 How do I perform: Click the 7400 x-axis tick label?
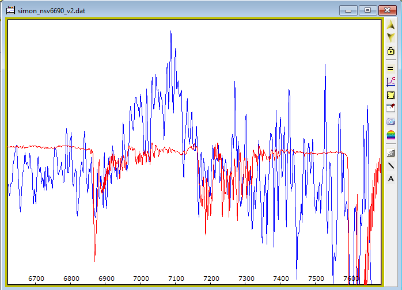281,278
